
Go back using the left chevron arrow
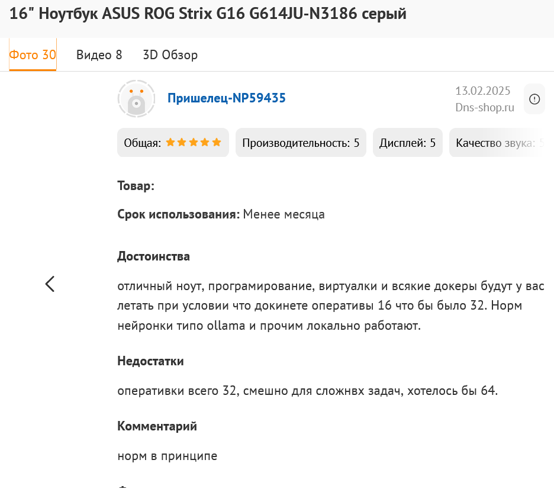[x=50, y=284]
